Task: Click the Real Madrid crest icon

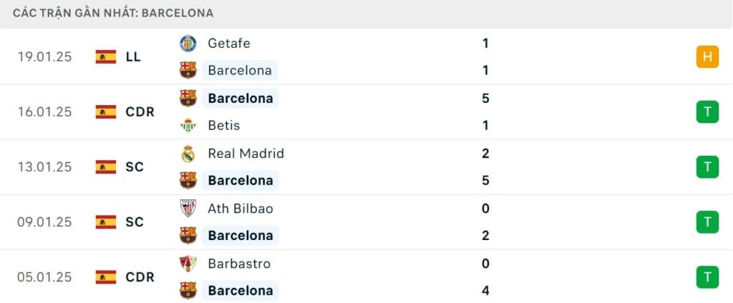Action: point(188,154)
